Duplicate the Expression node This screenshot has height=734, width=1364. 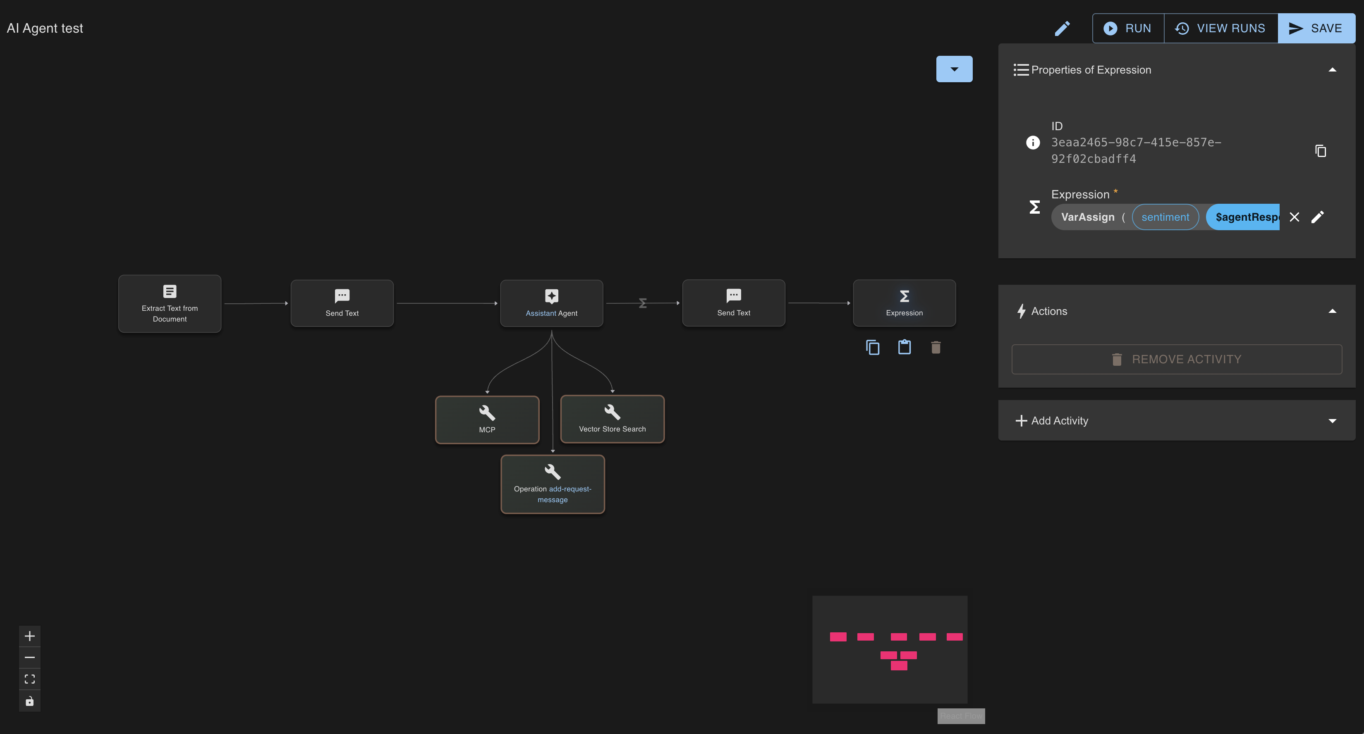coord(873,347)
